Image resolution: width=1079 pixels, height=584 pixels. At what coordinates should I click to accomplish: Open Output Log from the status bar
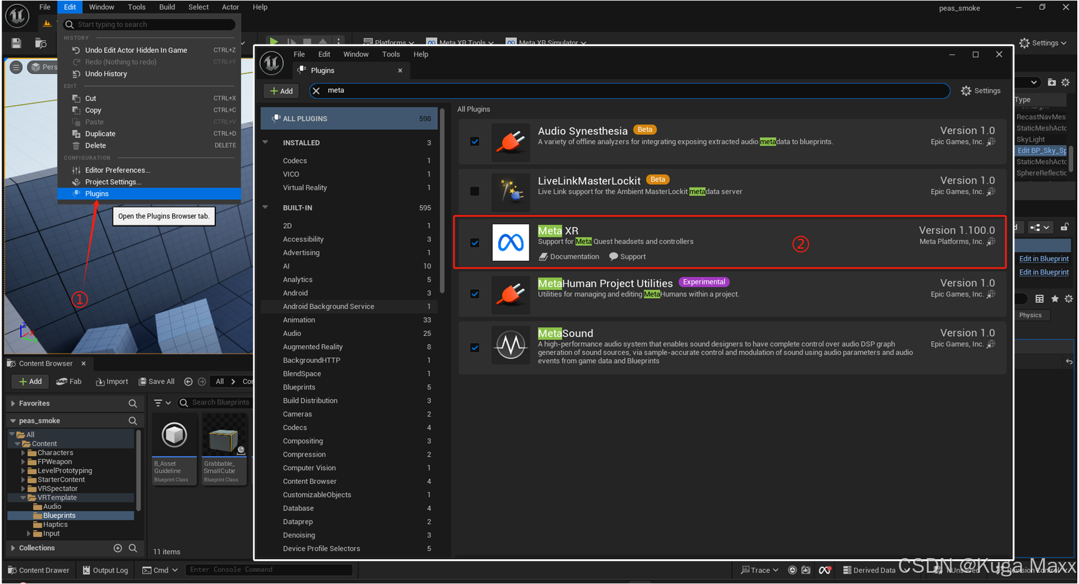point(105,570)
